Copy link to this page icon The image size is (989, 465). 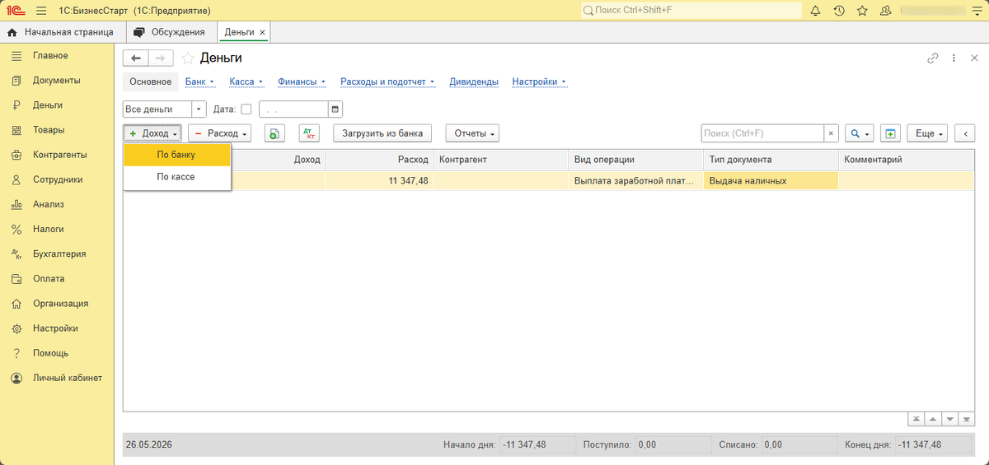click(933, 58)
